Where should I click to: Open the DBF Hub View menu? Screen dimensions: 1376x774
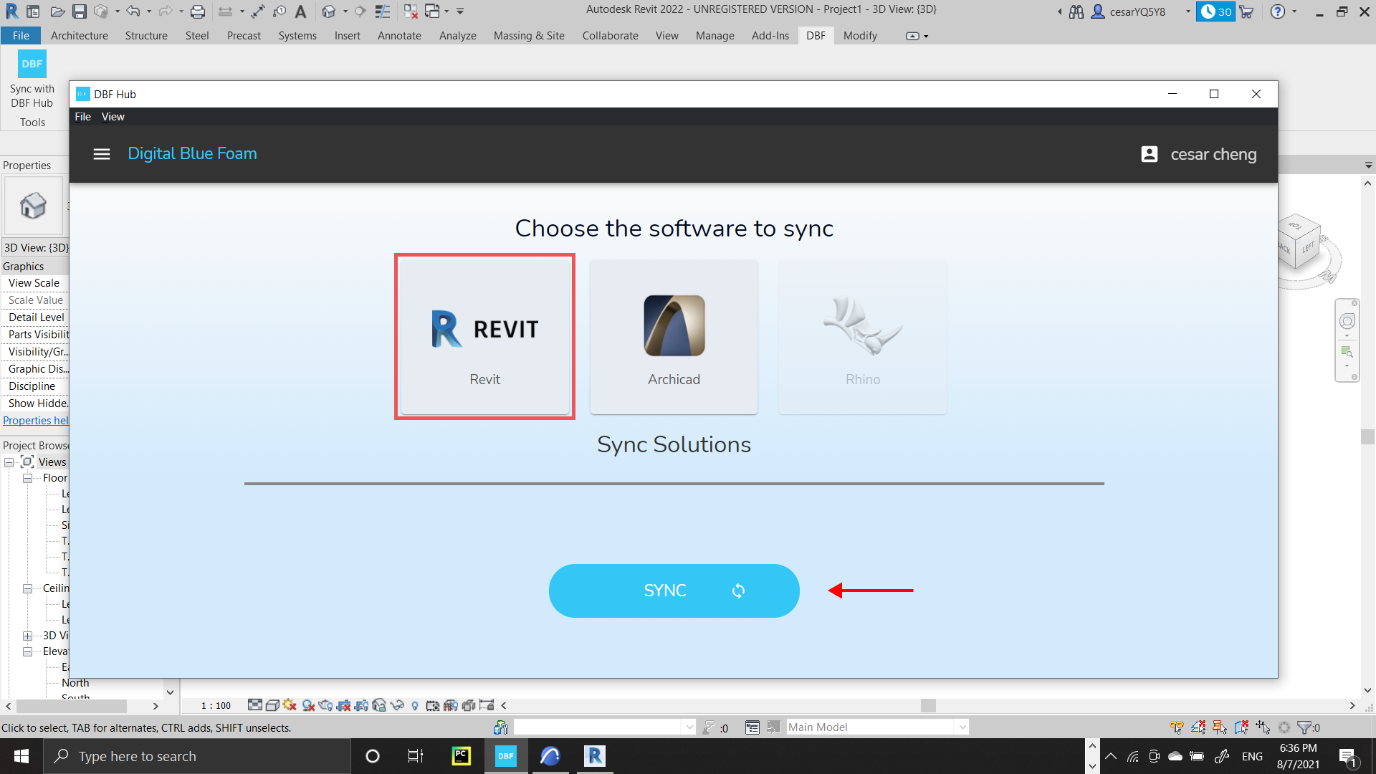[x=113, y=117]
